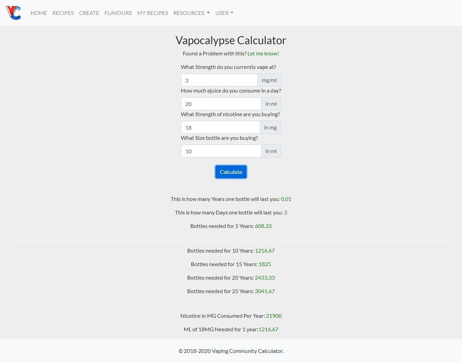This screenshot has height=363, width=462.
Task: Click the footer copyright text
Action: (x=231, y=351)
